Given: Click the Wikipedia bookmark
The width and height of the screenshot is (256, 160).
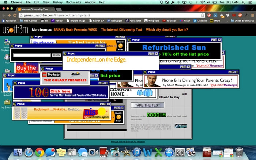Looking at the screenshot, I should [152, 21].
